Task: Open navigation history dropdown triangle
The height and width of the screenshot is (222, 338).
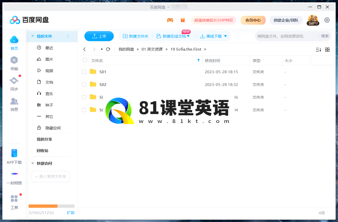Action: 102,49
